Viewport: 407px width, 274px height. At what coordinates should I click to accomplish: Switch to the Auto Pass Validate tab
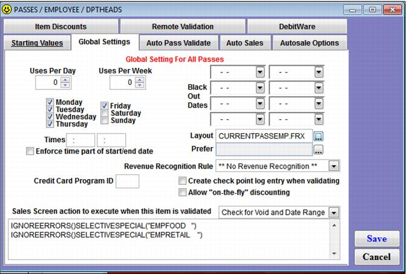(x=178, y=43)
